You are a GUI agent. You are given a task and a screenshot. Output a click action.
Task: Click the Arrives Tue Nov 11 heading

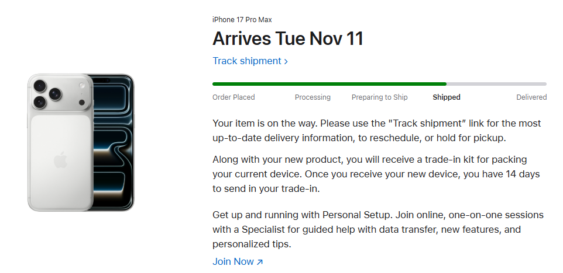[x=287, y=38]
